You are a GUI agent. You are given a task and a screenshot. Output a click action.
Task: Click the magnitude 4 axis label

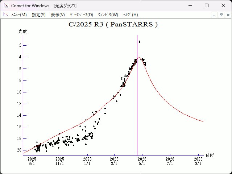click(20, 57)
